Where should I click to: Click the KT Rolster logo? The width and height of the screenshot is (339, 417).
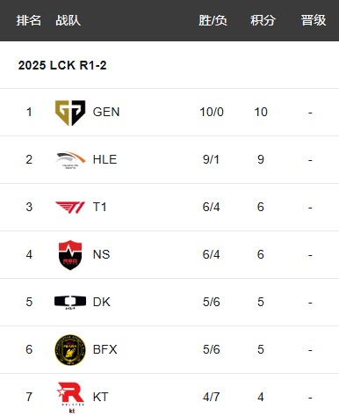click(x=70, y=398)
